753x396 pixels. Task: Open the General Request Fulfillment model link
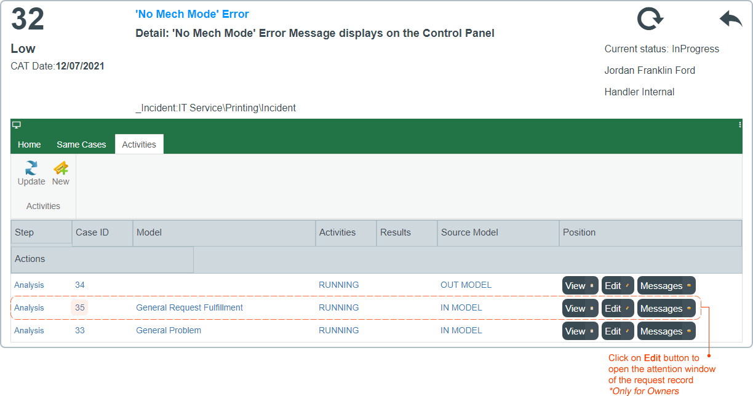coord(189,307)
